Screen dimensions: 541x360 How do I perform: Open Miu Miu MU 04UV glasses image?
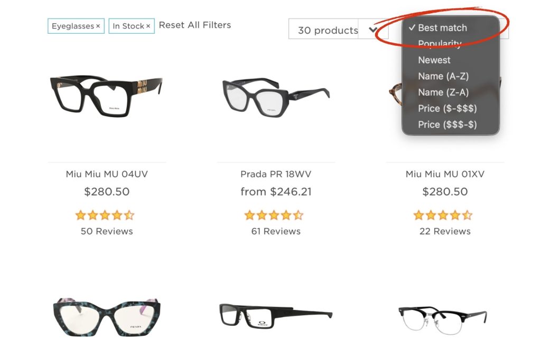tap(106, 96)
